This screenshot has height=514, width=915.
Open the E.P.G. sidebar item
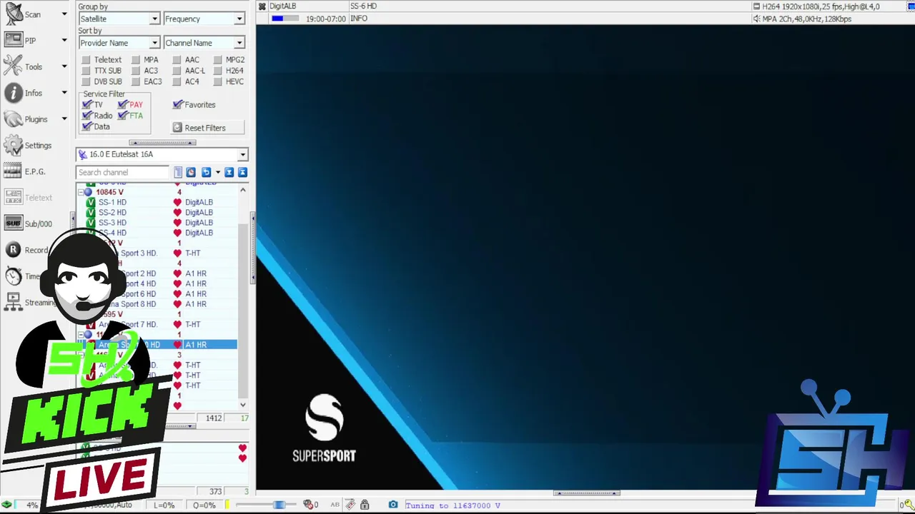click(x=26, y=171)
